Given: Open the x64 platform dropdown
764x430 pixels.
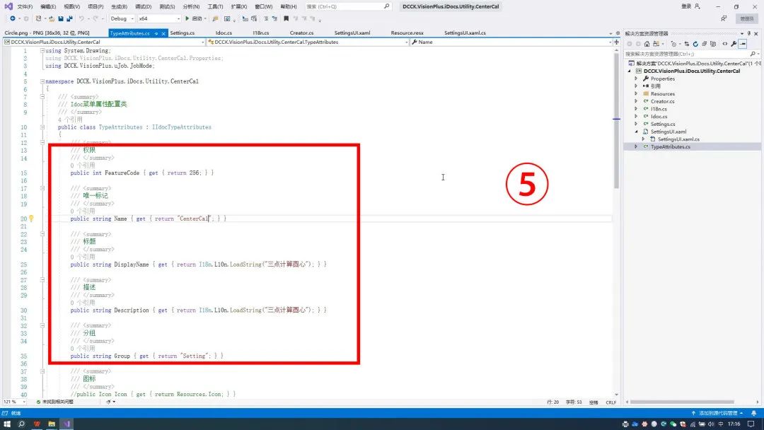Looking at the screenshot, I should [x=159, y=18].
